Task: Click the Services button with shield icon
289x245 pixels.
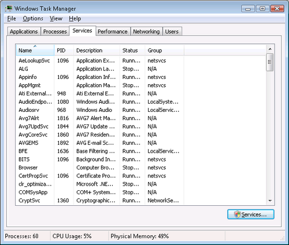Action: (251, 214)
